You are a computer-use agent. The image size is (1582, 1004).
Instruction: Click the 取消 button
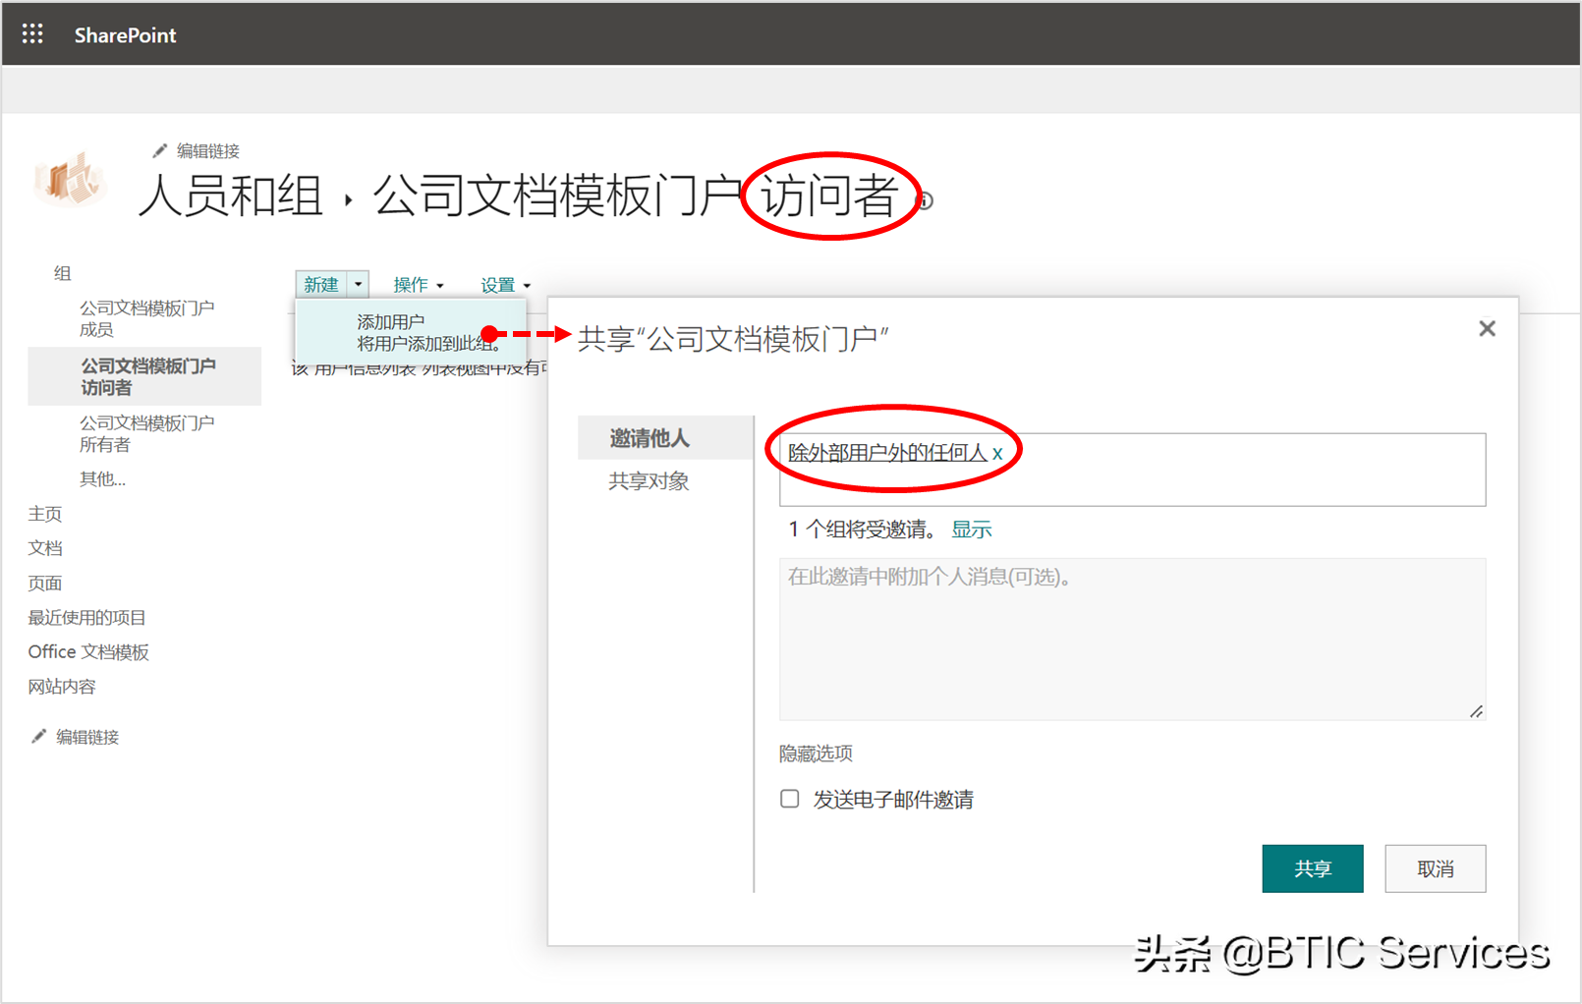coord(1436,868)
